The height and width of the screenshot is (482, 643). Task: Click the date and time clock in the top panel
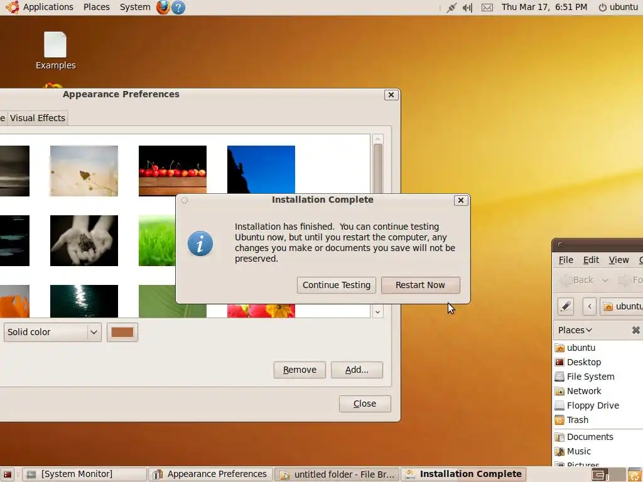click(x=544, y=7)
